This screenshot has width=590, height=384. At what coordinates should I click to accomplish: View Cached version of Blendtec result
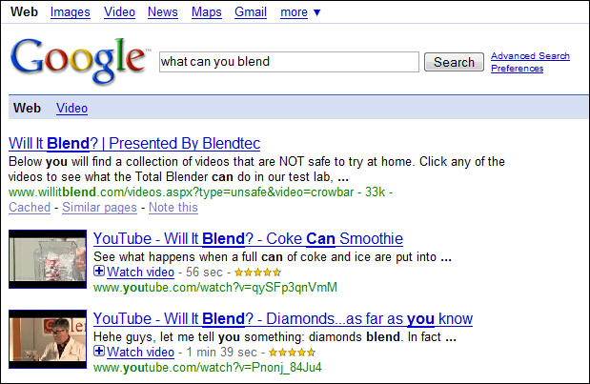[x=30, y=207]
